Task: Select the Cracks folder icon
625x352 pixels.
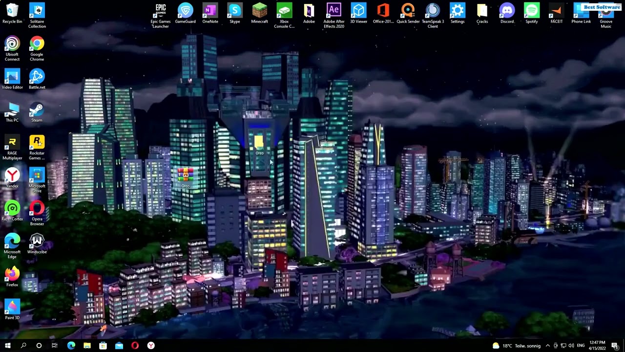Action: point(482,14)
